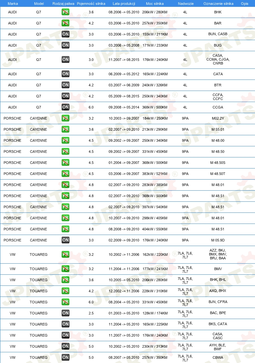Click the Moc silnika column header
The height and width of the screenshot is (363, 255).
[x=155, y=4]
